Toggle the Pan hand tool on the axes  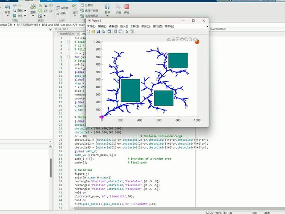(x=182, y=39)
